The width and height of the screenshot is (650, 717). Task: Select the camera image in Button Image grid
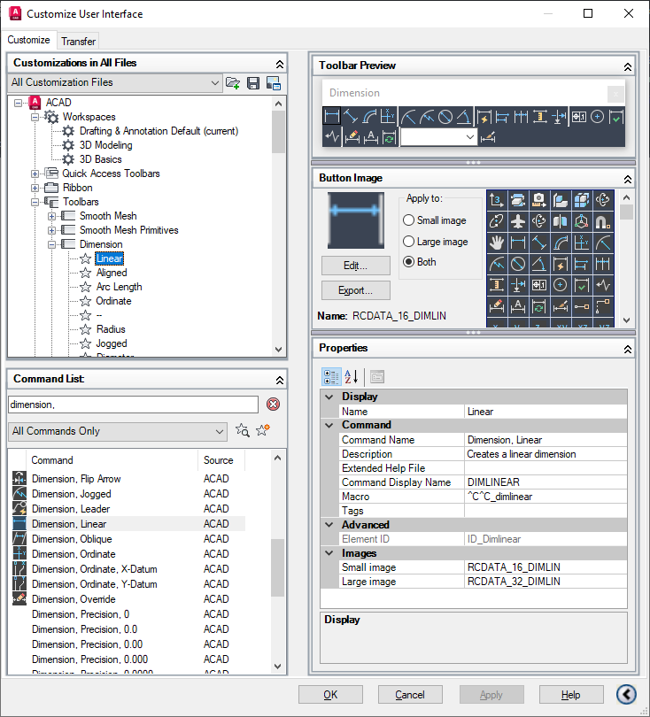pyautogui.click(x=538, y=200)
